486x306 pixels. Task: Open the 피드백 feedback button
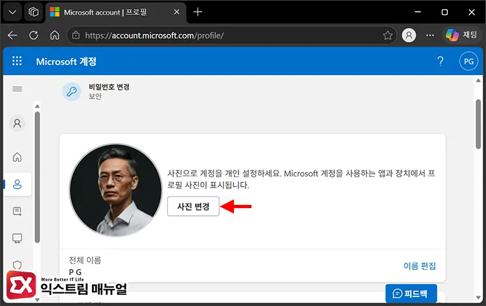click(411, 293)
